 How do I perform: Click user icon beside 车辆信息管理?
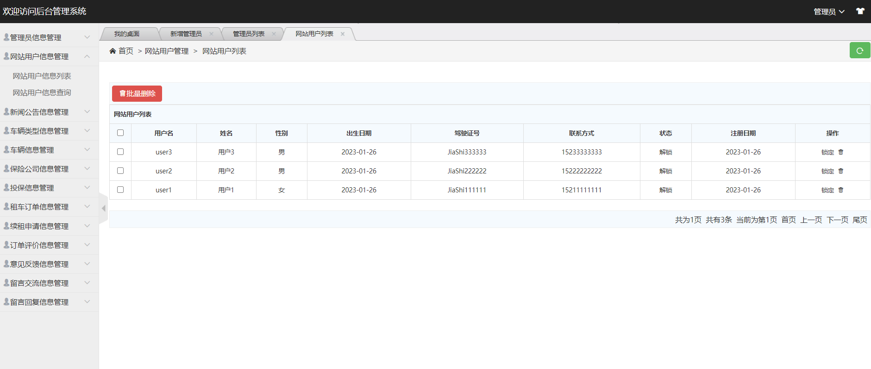click(6, 149)
